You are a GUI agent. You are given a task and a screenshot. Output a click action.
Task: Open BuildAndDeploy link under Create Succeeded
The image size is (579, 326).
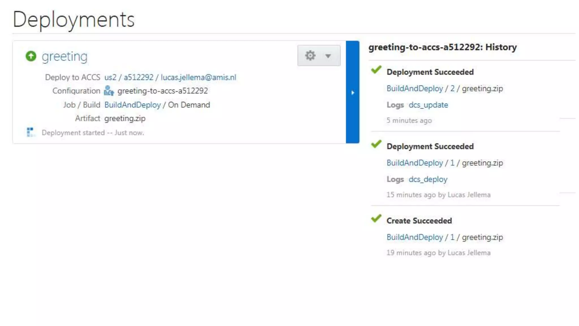click(414, 237)
